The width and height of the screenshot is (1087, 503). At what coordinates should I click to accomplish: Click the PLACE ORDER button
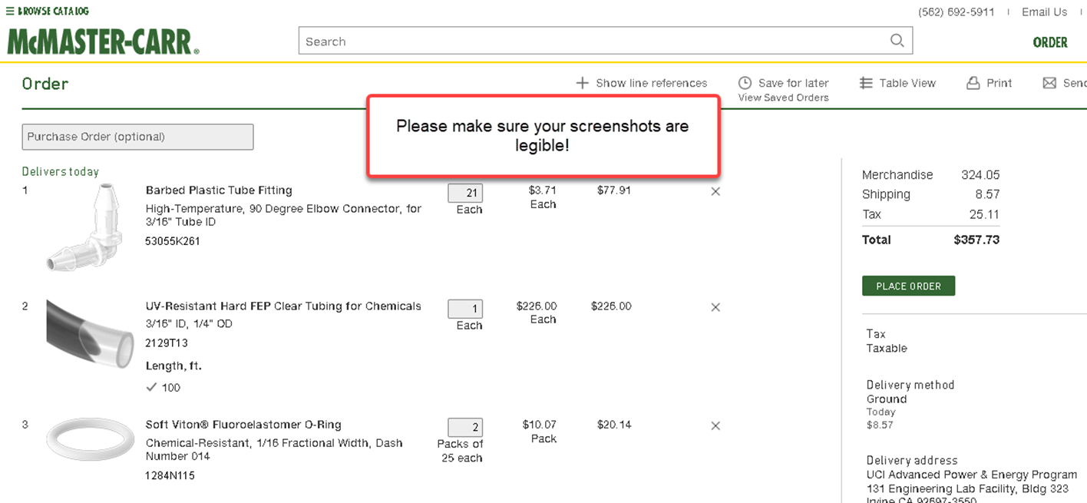point(908,286)
